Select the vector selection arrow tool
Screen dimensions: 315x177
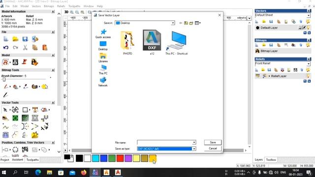pos(5,110)
